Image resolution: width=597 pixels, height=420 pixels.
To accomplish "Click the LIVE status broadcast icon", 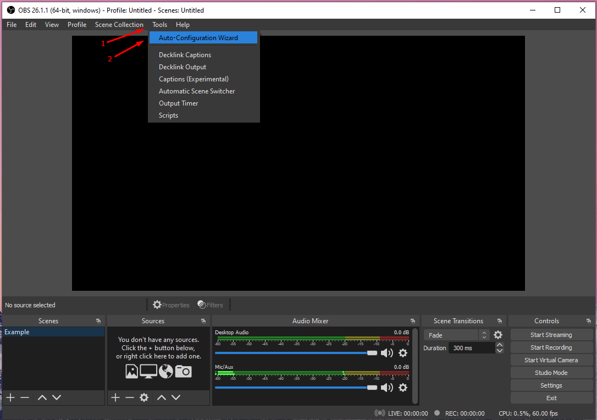I will coord(380,413).
